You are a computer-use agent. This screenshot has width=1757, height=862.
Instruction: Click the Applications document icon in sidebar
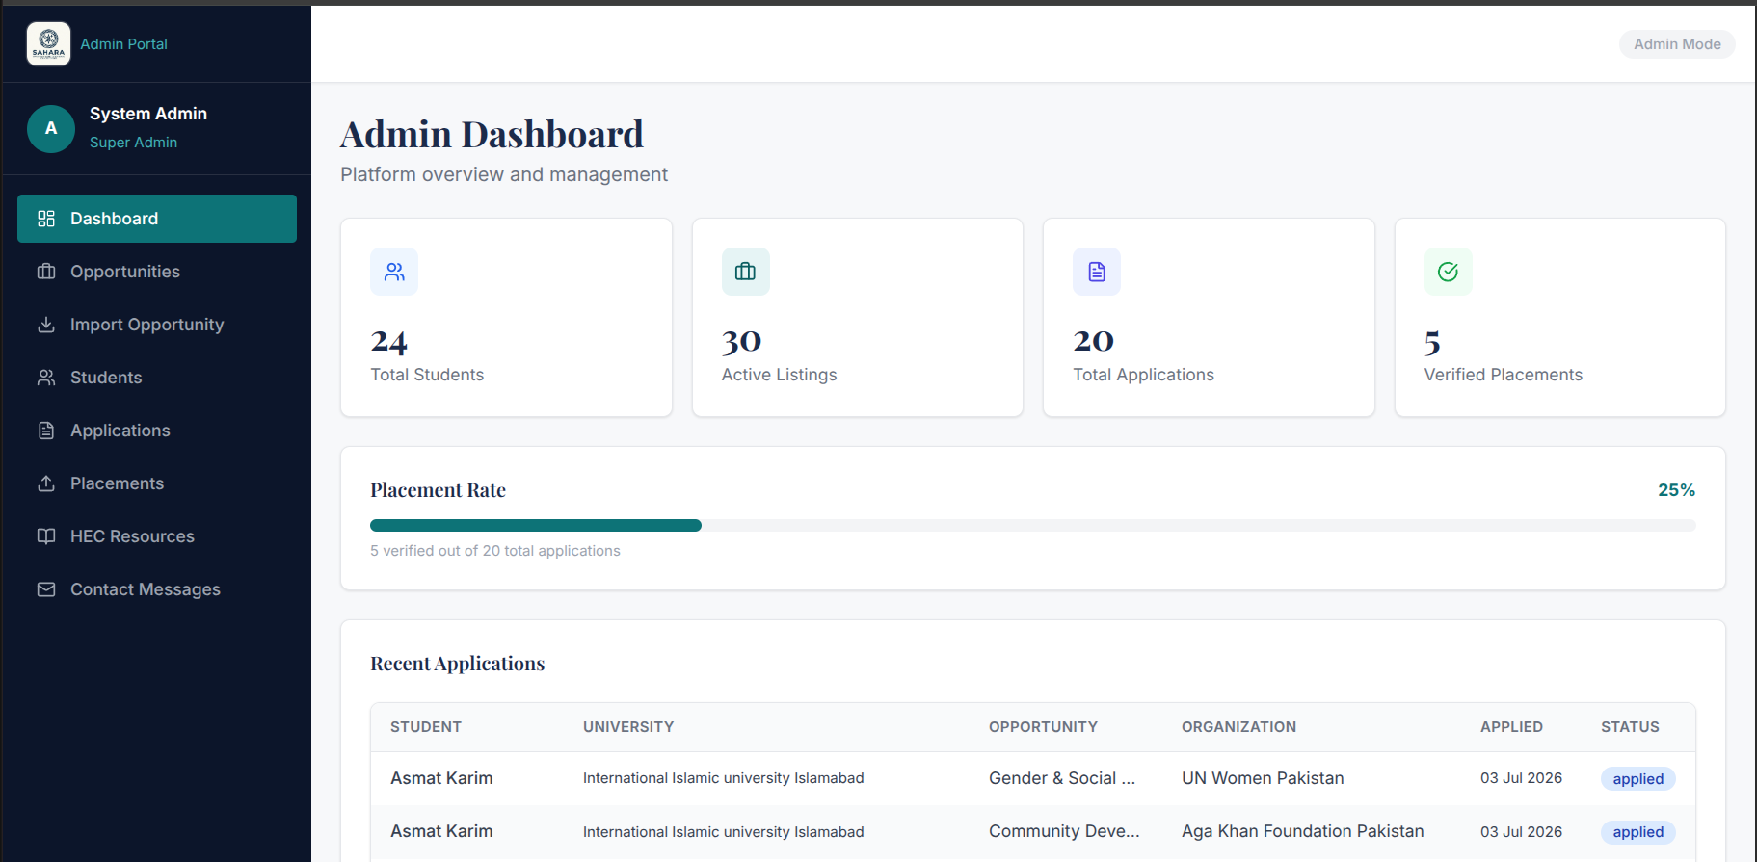coord(46,431)
